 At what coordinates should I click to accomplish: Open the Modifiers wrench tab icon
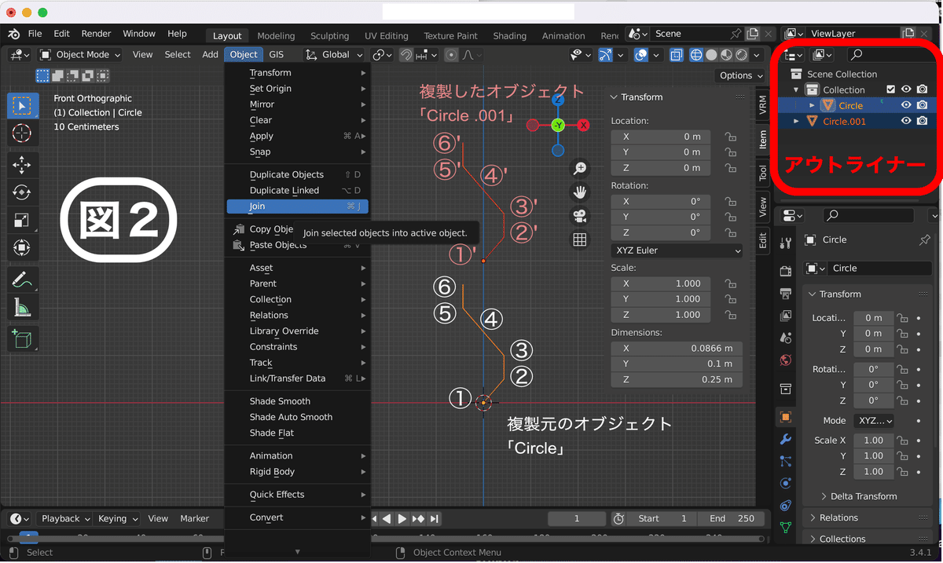[786, 439]
